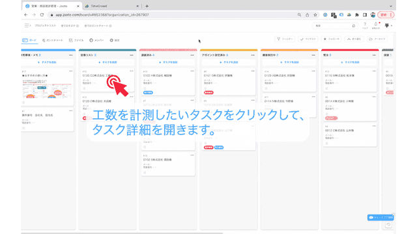The height and width of the screenshot is (234, 417).
Task: Open the Chrome tab search chevron
Action: coord(391,6)
